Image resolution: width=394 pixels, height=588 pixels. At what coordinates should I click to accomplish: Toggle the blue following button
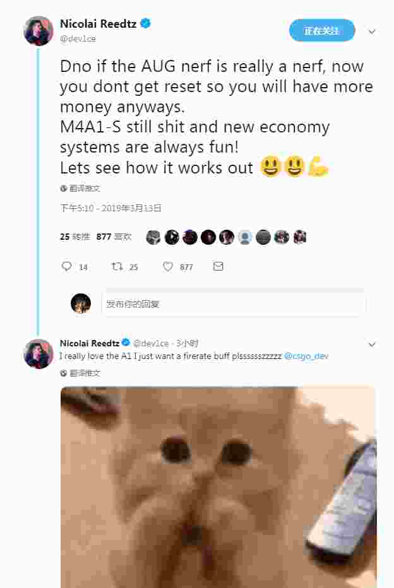322,30
